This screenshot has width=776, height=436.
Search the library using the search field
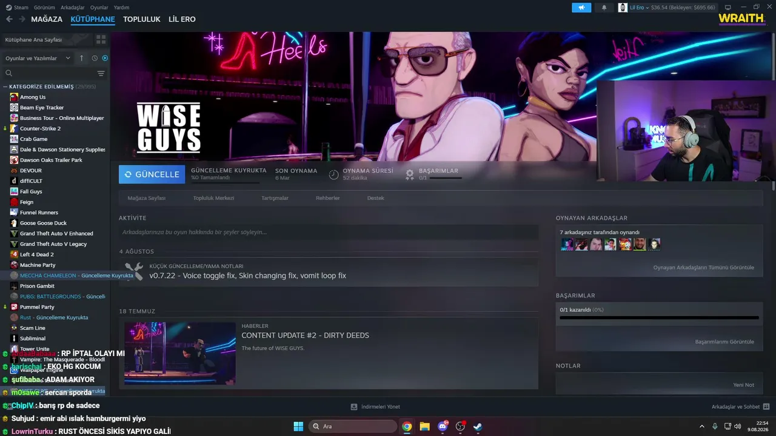[x=49, y=73]
